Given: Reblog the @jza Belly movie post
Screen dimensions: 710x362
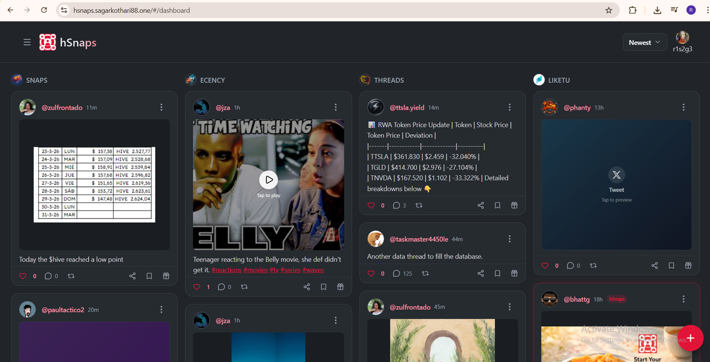Looking at the screenshot, I should (245, 287).
